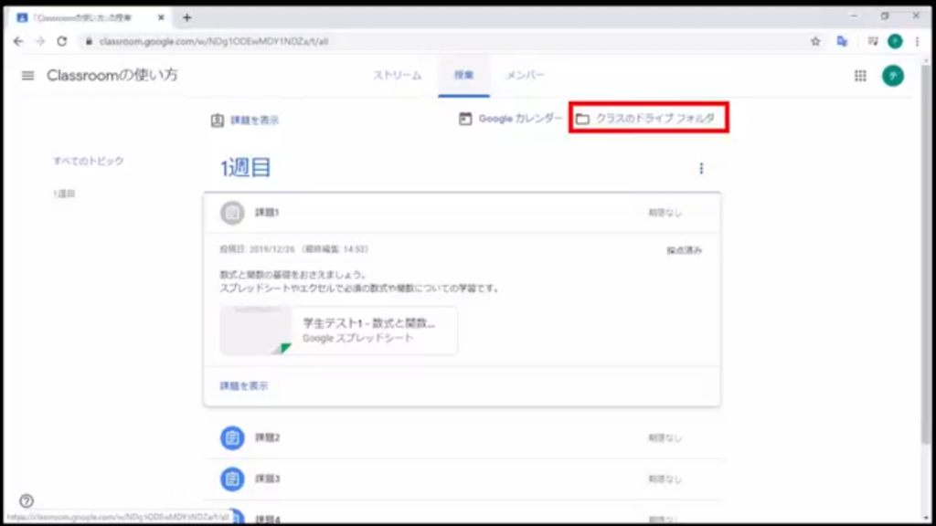Filter by 1週目 in the topic list
Image resolution: width=936 pixels, height=526 pixels.
[x=64, y=194]
